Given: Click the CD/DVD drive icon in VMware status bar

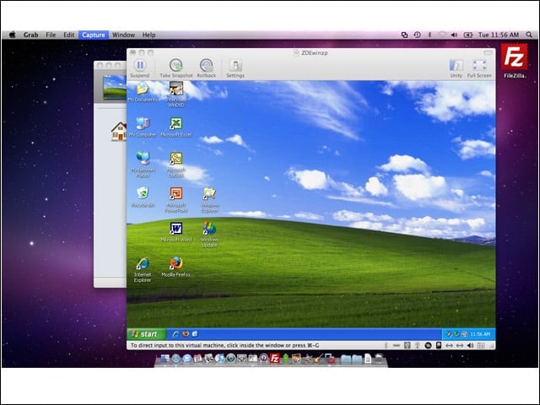Looking at the screenshot, I should click(x=428, y=345).
